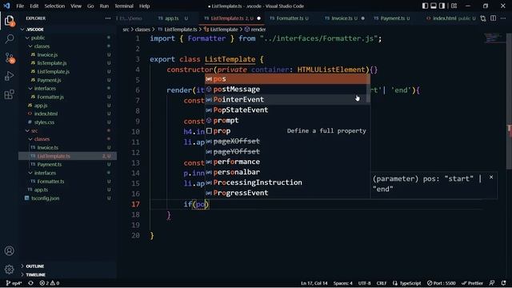Split the editor right
This screenshot has width=512, height=288.
[493, 18]
